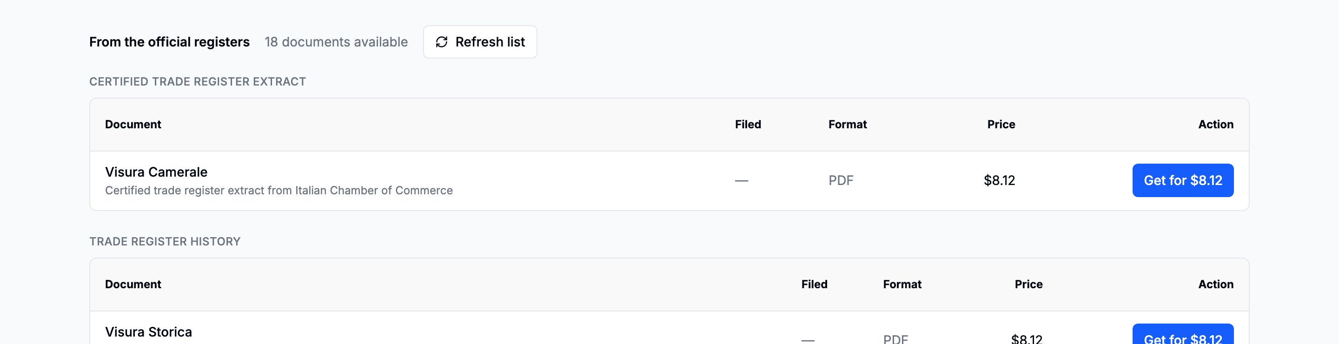Viewport: 1339px width, 344px height.
Task: Select the Format header in certified extract table
Action: [x=847, y=124]
